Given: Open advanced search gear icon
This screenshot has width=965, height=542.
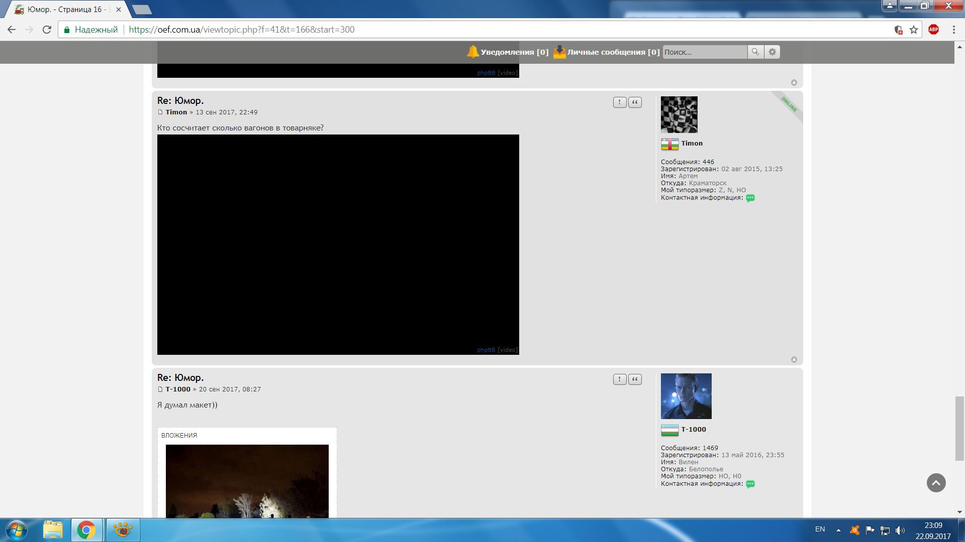Looking at the screenshot, I should 773,52.
